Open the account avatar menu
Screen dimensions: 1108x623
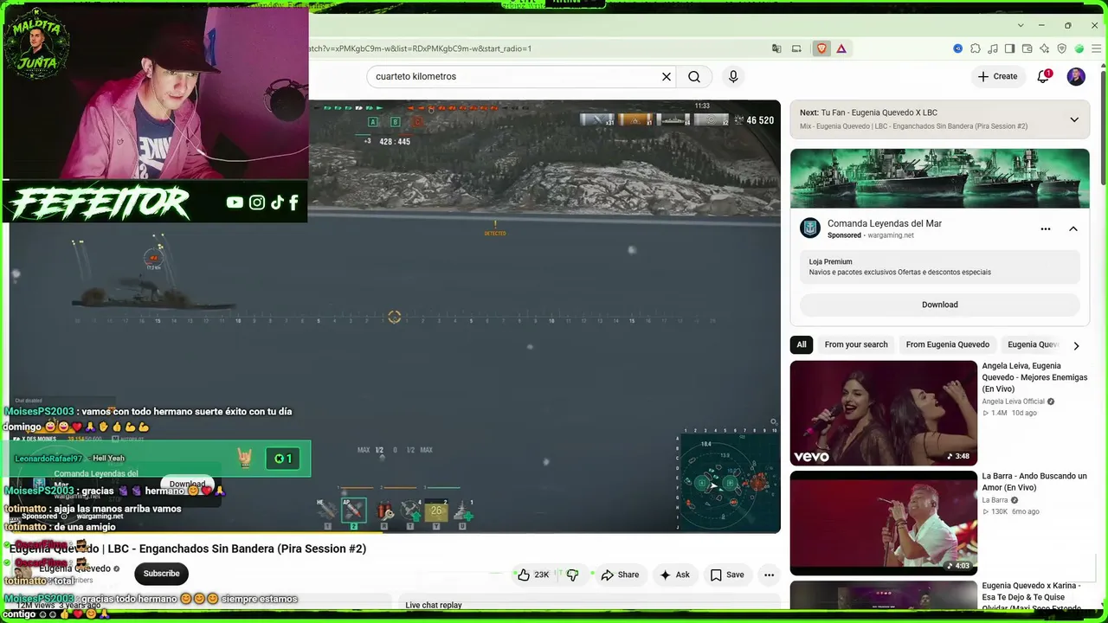pyautogui.click(x=1076, y=77)
